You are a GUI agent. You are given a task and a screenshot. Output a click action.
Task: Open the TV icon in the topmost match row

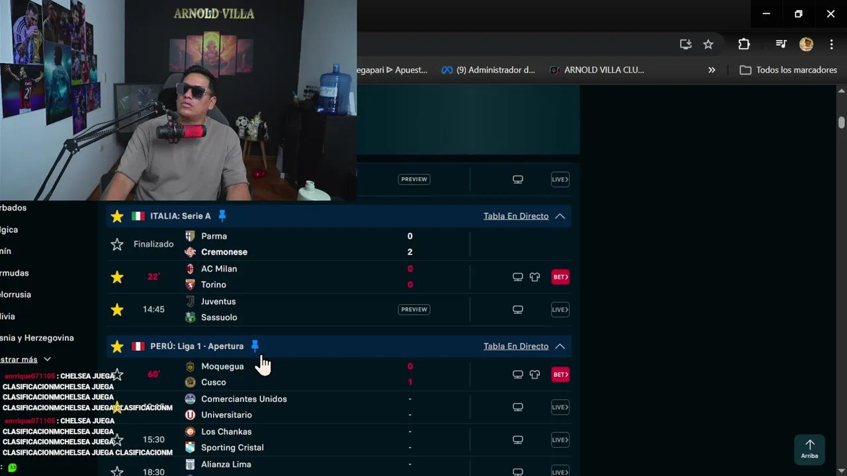tap(518, 179)
